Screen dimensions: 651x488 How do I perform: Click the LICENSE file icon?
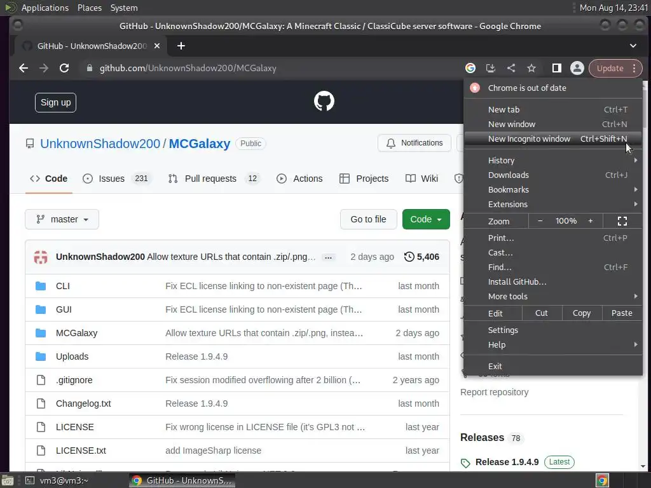pyautogui.click(x=41, y=427)
